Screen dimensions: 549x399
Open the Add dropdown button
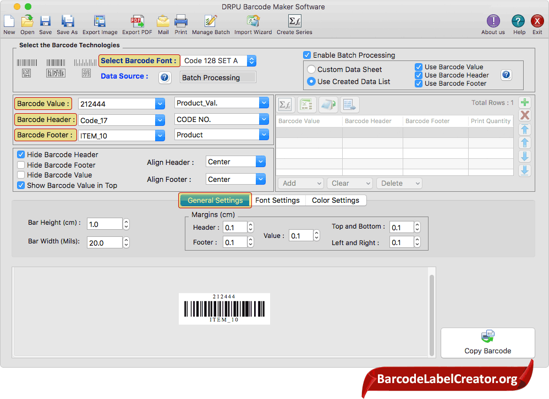click(x=301, y=183)
